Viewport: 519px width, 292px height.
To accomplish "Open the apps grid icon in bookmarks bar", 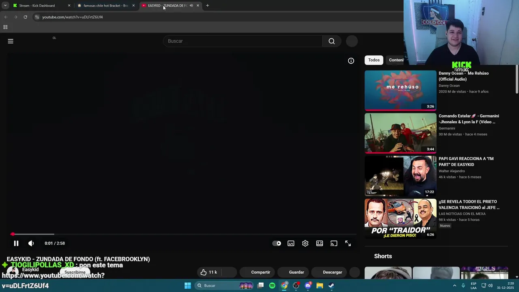I will [x=5, y=27].
